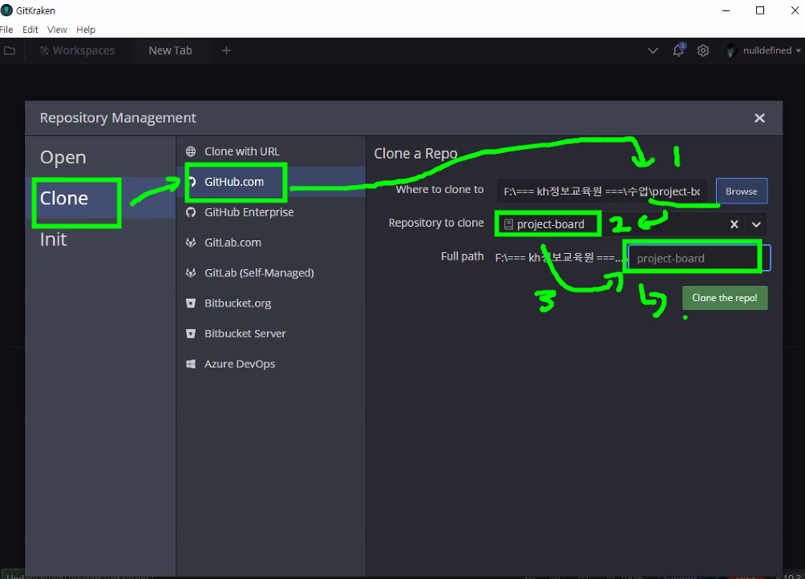Click the Clone a Repo heading
Image resolution: width=805 pixels, height=579 pixels.
pyautogui.click(x=415, y=153)
